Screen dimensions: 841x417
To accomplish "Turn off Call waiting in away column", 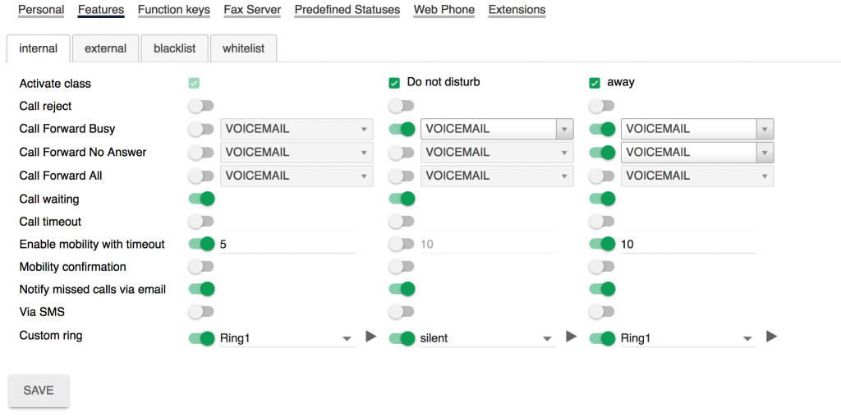I will 602,199.
